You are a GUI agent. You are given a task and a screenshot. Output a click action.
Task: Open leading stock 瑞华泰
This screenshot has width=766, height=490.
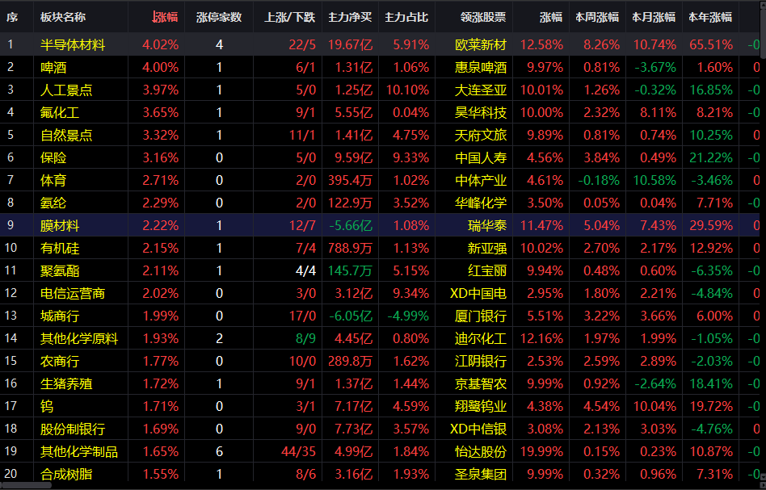[487, 225]
